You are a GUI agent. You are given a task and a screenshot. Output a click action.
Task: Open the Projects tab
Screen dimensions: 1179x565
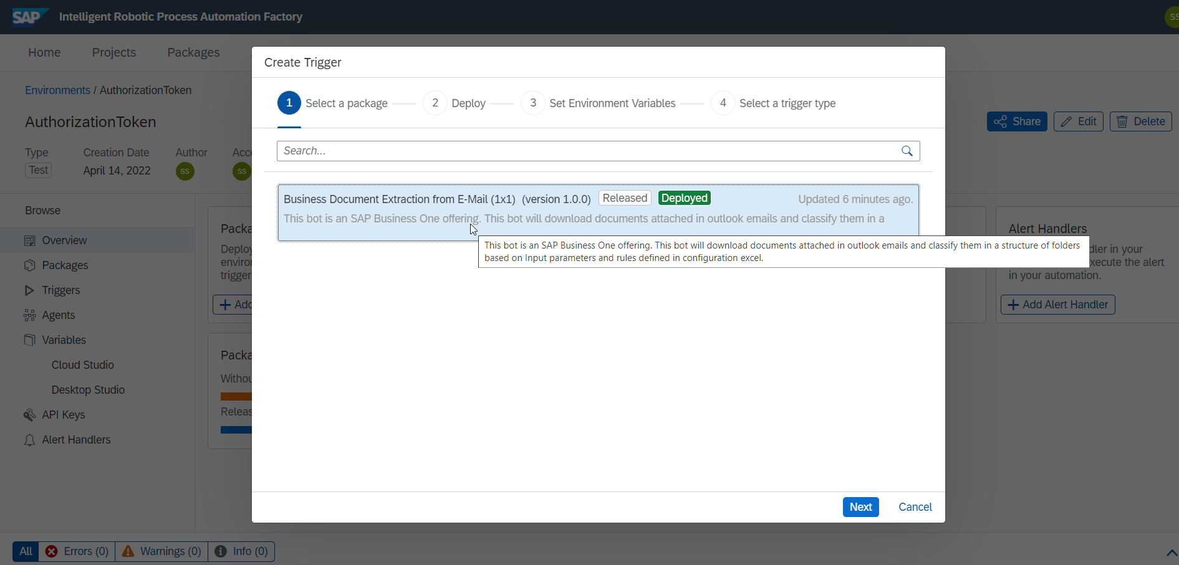click(114, 52)
